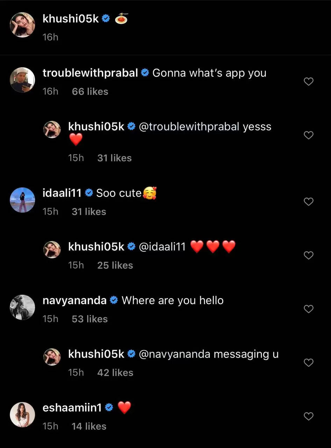View the 53 likes on navyananda's comment
The height and width of the screenshot is (448, 331).
point(90,319)
